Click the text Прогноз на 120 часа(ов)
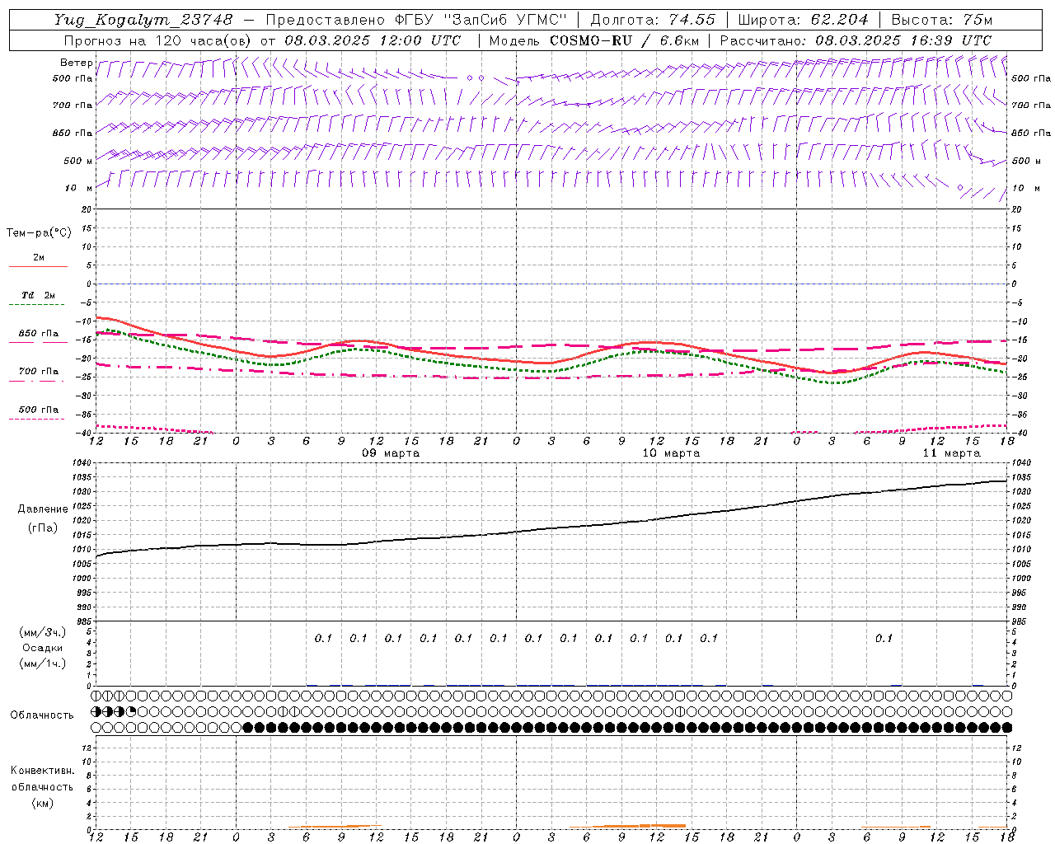The height and width of the screenshot is (844, 1055). (x=158, y=40)
